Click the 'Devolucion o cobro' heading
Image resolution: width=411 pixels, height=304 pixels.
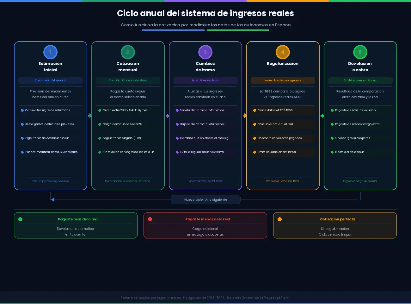pos(360,66)
